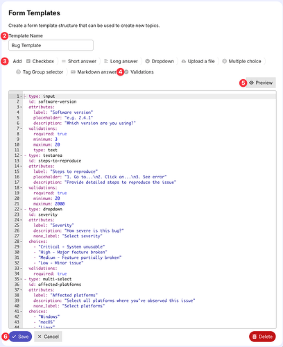
Task: Click 'maximum: 20' on line 10
Action: (x=46, y=144)
